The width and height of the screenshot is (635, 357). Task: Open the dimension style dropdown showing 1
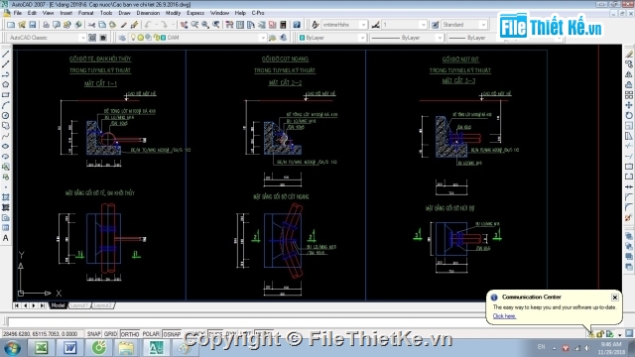click(424, 25)
